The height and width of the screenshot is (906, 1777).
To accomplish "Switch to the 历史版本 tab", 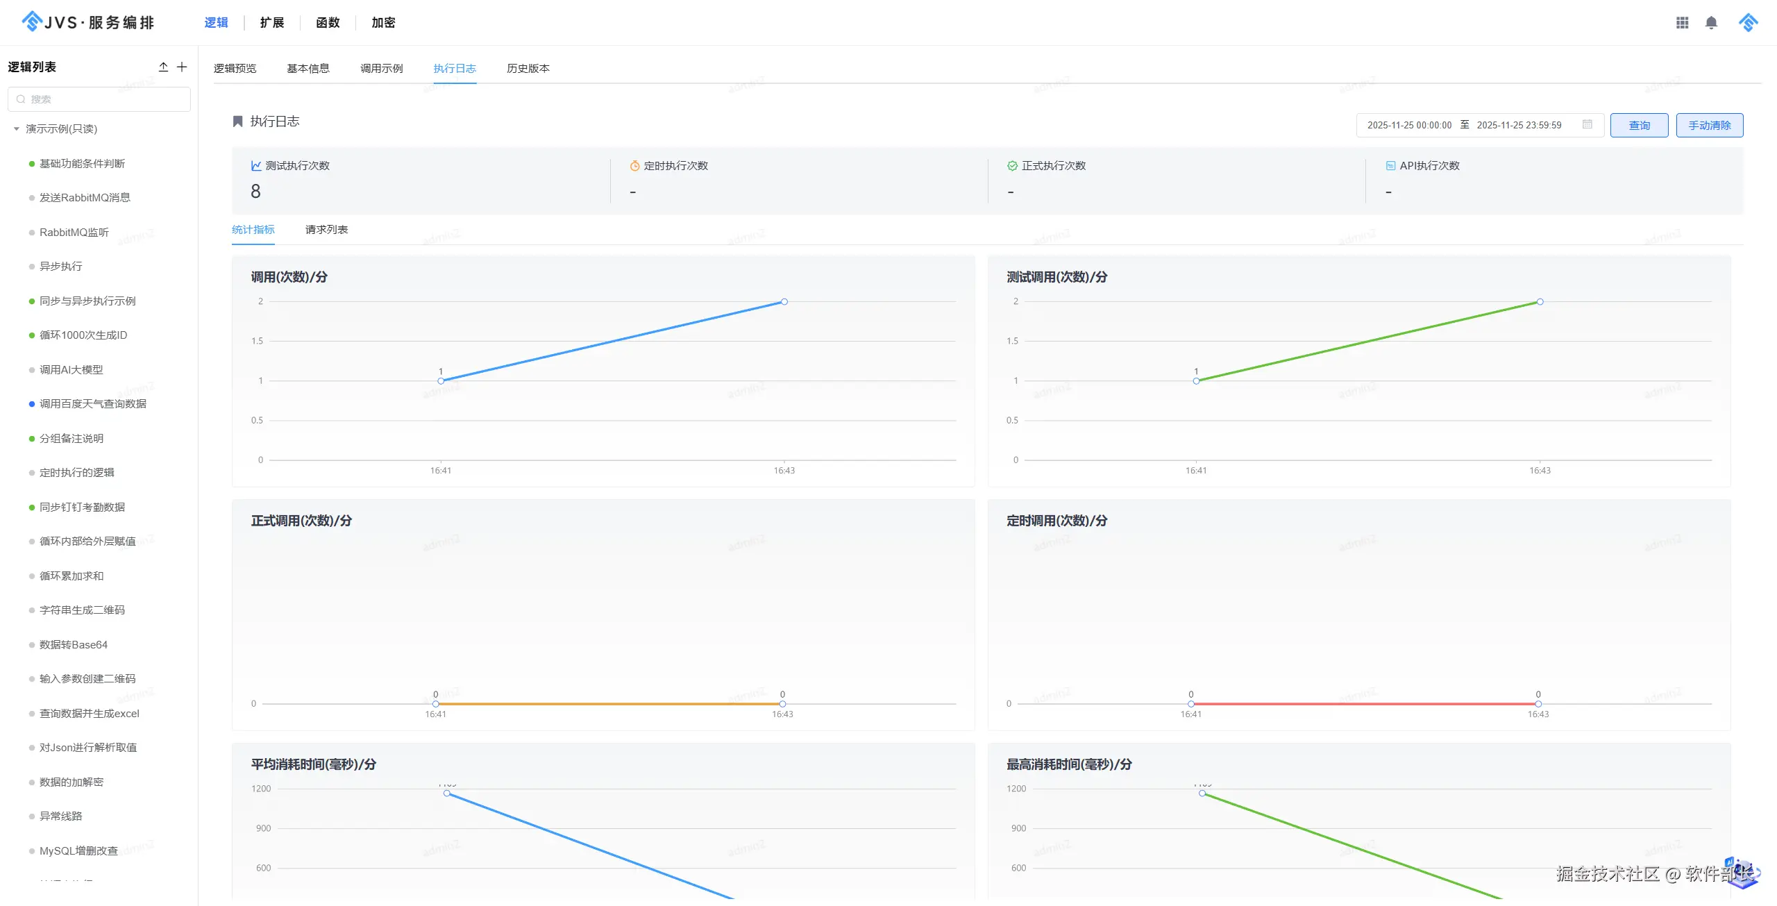I will [x=528, y=68].
